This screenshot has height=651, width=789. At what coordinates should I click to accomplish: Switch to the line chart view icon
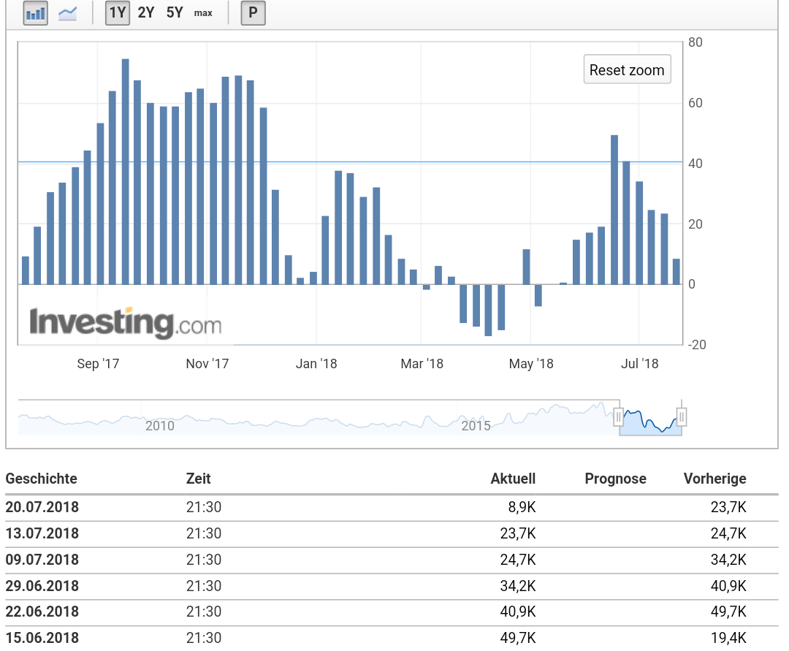click(68, 12)
